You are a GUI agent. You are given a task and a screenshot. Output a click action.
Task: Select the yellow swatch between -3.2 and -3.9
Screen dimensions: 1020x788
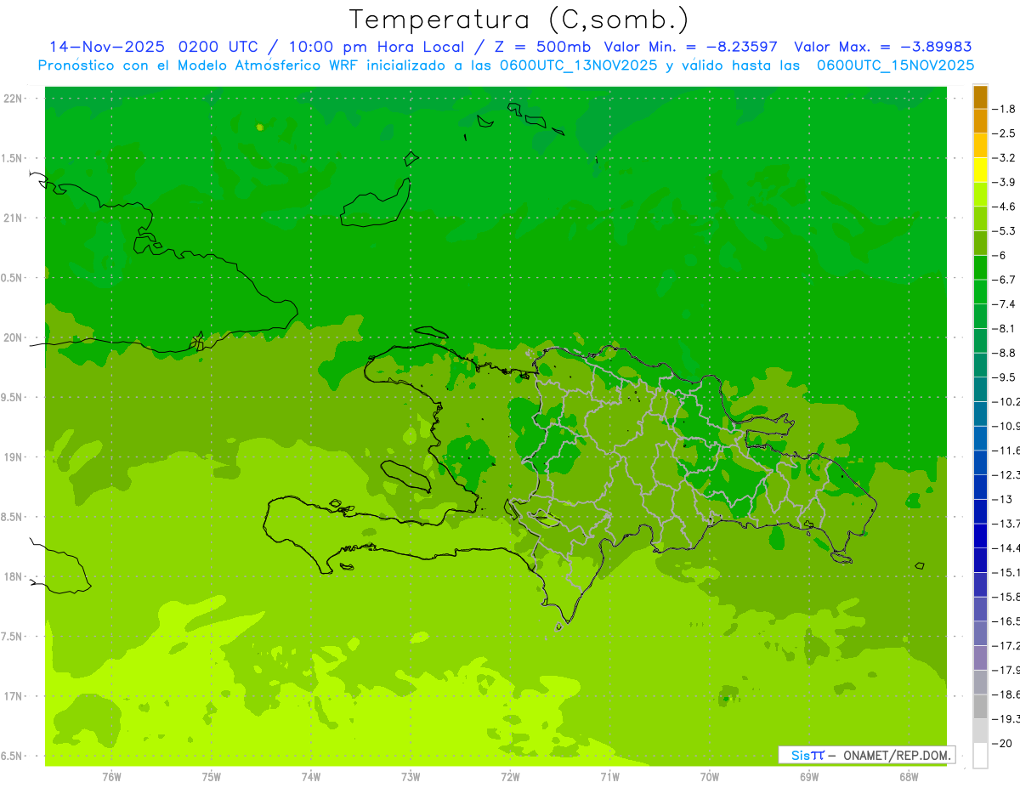click(x=980, y=170)
